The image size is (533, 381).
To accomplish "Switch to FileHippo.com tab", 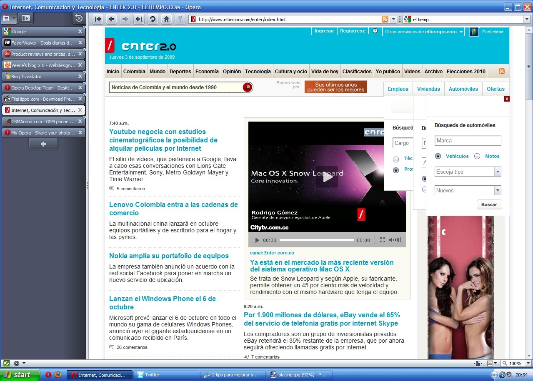I will [x=43, y=99].
